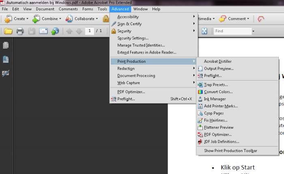Viewport: 284px width, 174px height.
Task: Expand the Security submenu
Action: [x=153, y=31]
